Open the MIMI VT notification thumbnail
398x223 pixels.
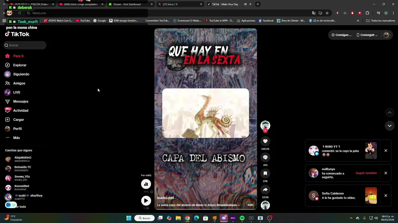(x=371, y=151)
